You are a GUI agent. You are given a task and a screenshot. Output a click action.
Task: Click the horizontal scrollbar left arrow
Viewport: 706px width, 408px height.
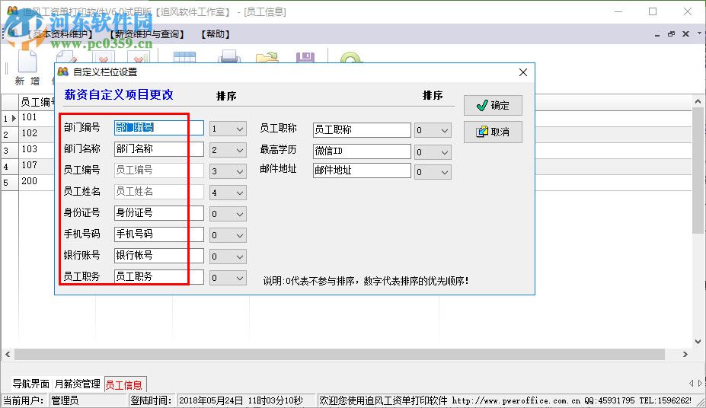[8, 355]
